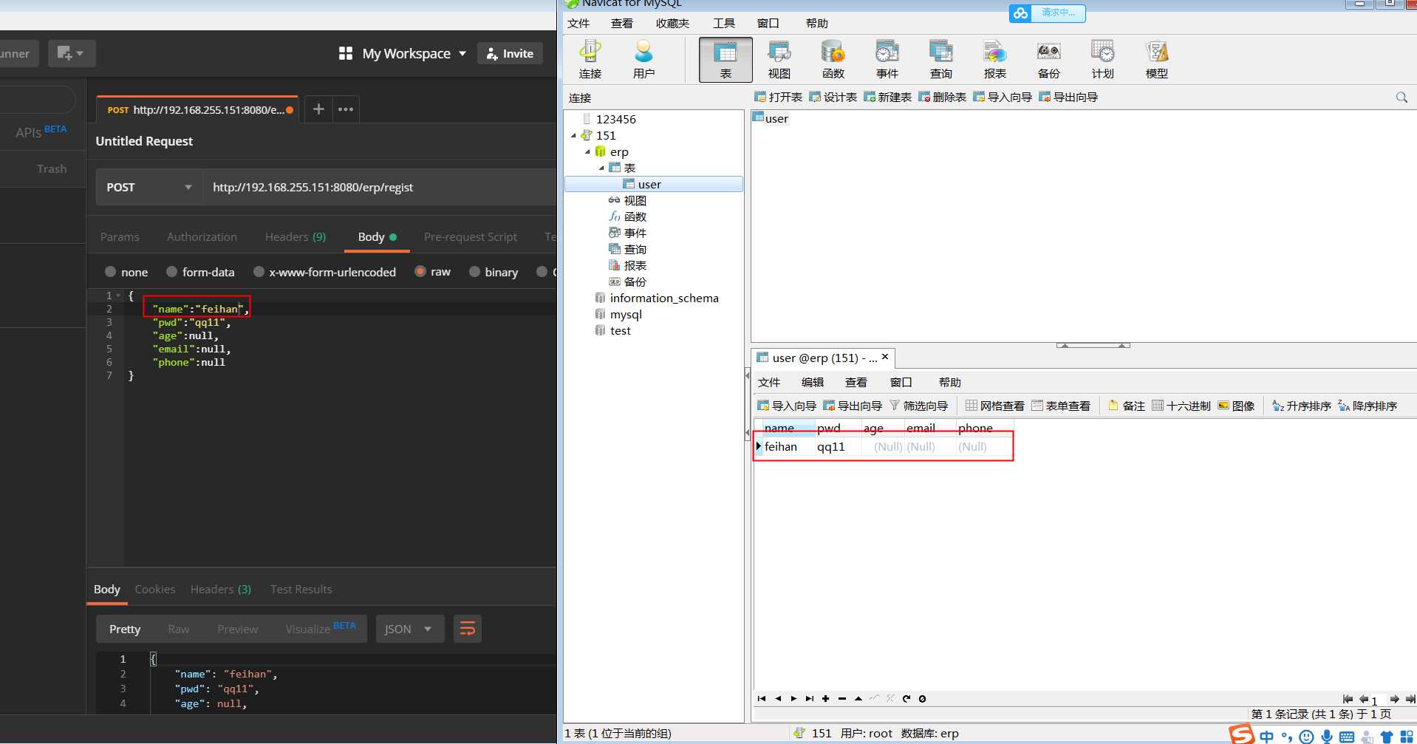This screenshot has height=744, width=1417.
Task: Click the Sogou input method S icon
Action: coord(1242,734)
